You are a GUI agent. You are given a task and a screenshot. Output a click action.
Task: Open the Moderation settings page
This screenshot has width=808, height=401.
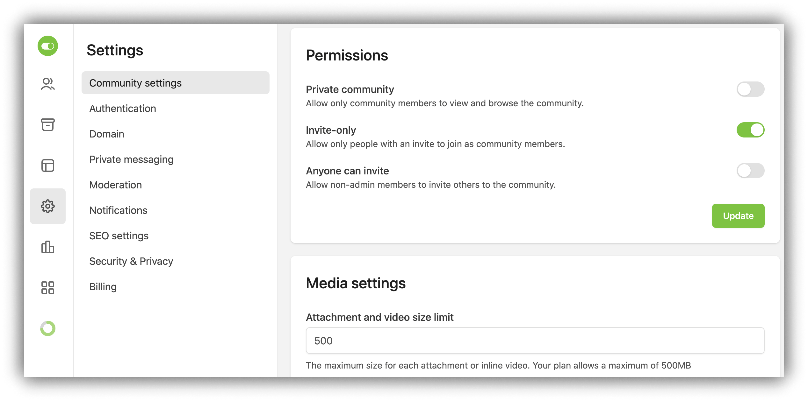tap(115, 185)
